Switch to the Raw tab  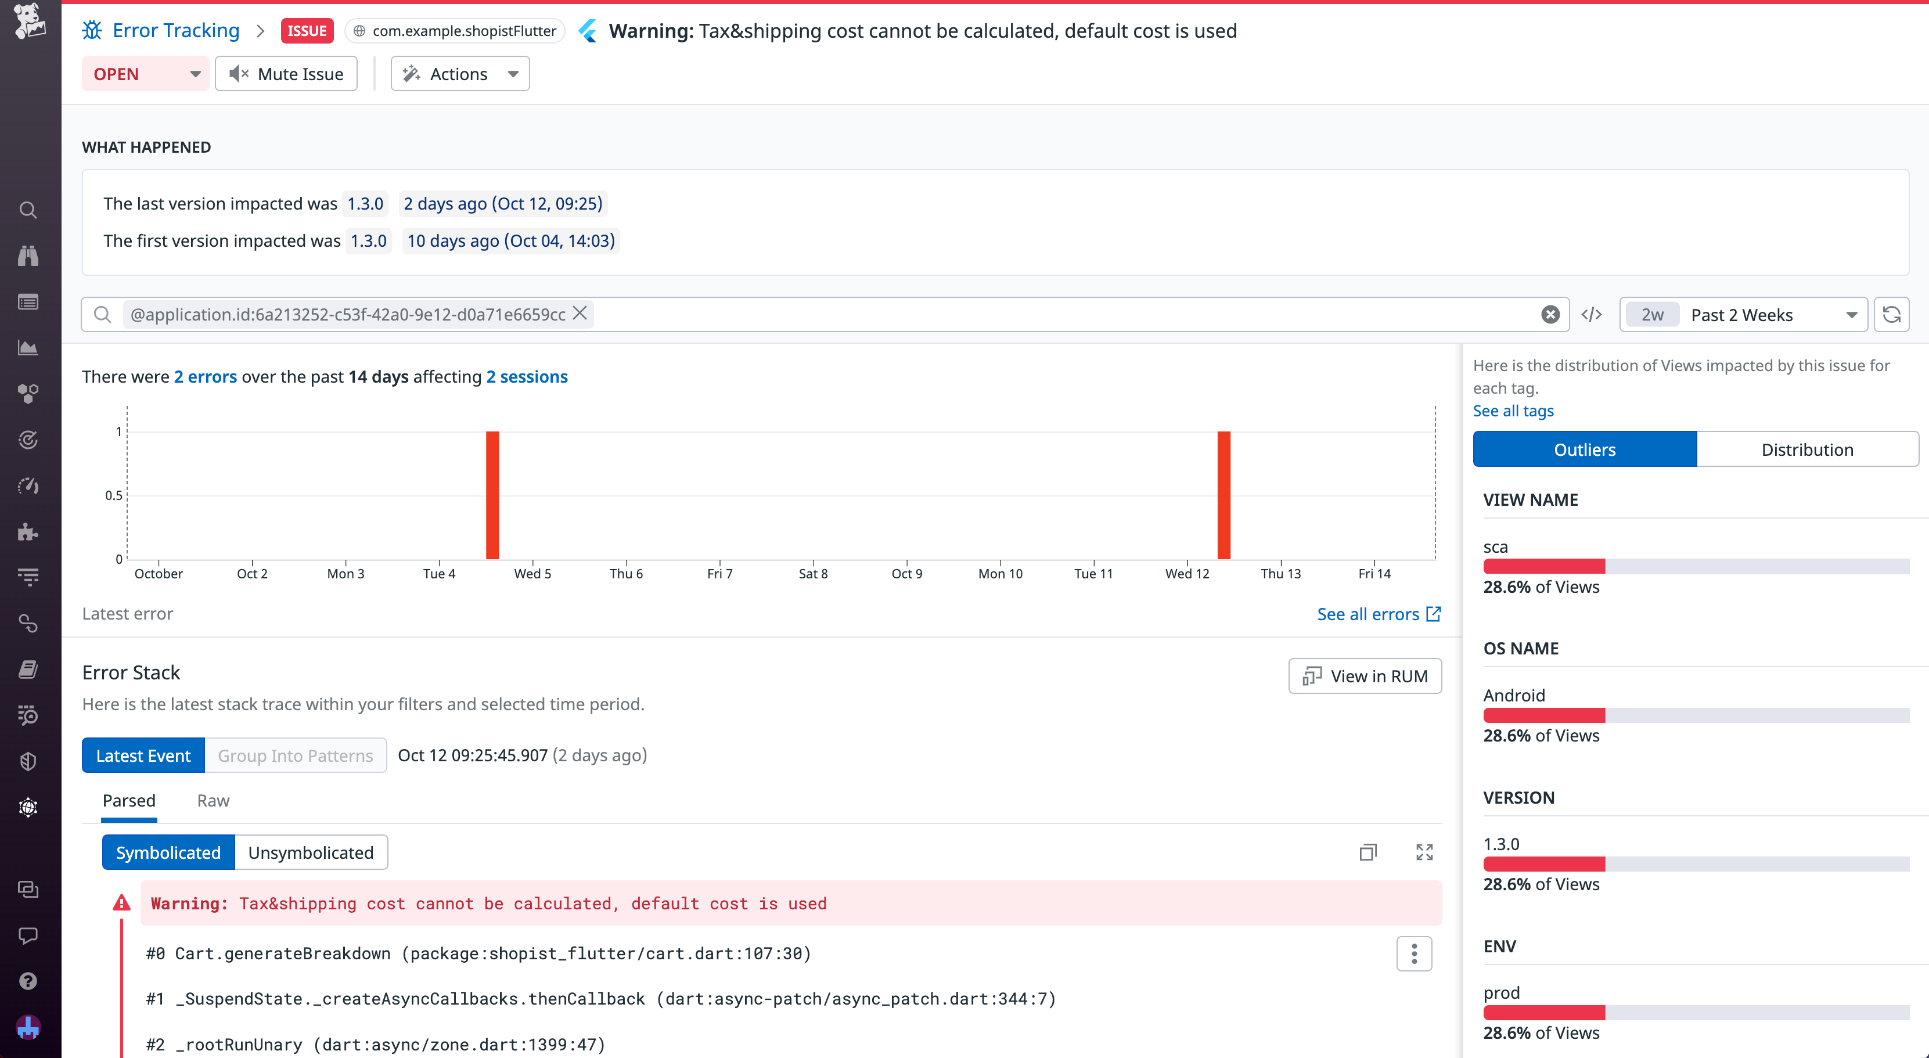click(x=213, y=800)
